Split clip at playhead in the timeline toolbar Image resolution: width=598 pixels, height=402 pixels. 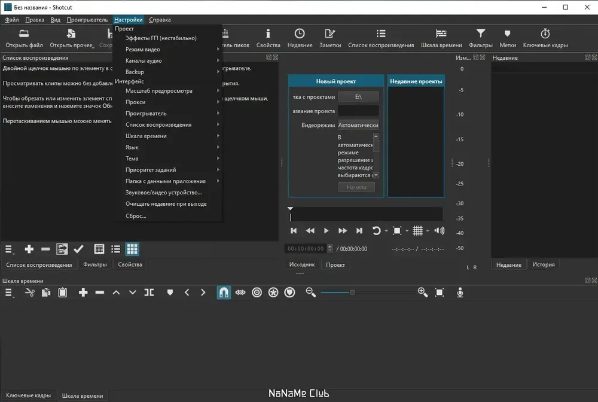coord(149,293)
